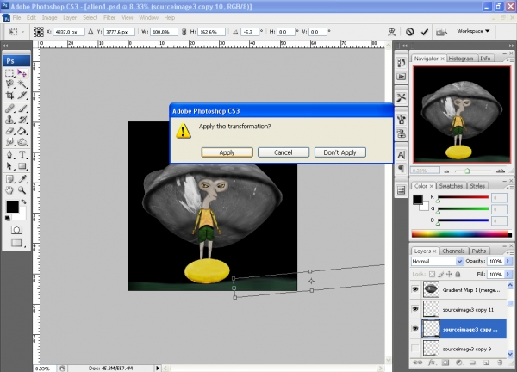Image resolution: width=517 pixels, height=372 pixels.
Task: Hide the Gradient Map 1 layer eye
Action: point(415,289)
